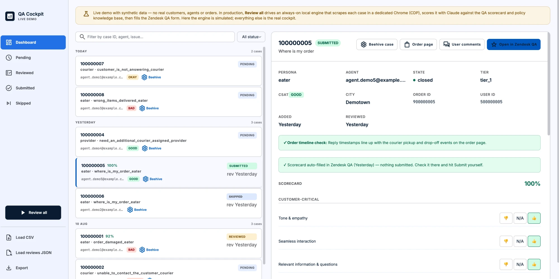Viewport: 559px width, 279px height.
Task: Open Beehive link on case 100000001
Action: (x=149, y=250)
